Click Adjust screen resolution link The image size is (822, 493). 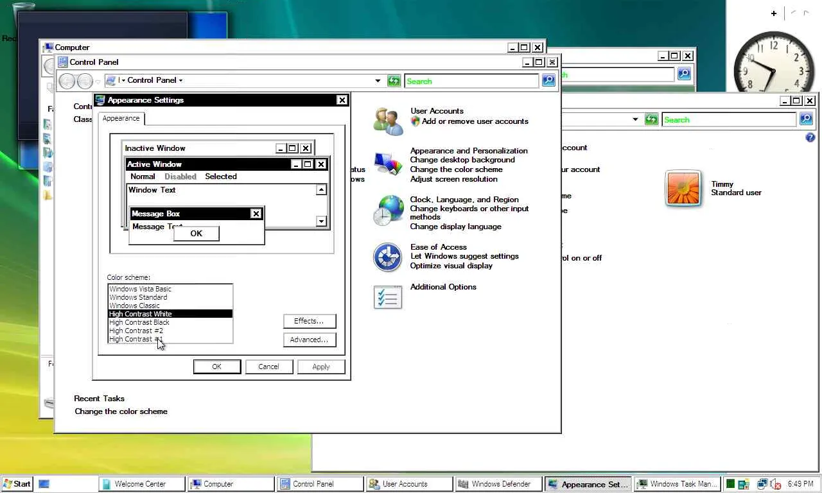(454, 179)
